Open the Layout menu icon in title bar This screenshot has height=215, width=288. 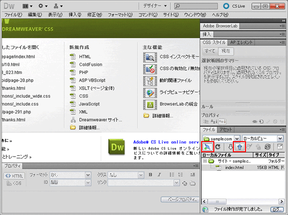27,6
